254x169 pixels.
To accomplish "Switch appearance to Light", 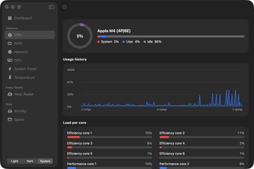I will click(x=15, y=161).
